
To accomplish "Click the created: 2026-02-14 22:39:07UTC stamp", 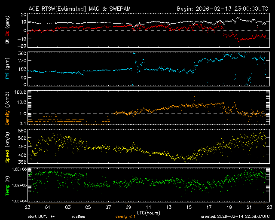I will coord(235,217).
